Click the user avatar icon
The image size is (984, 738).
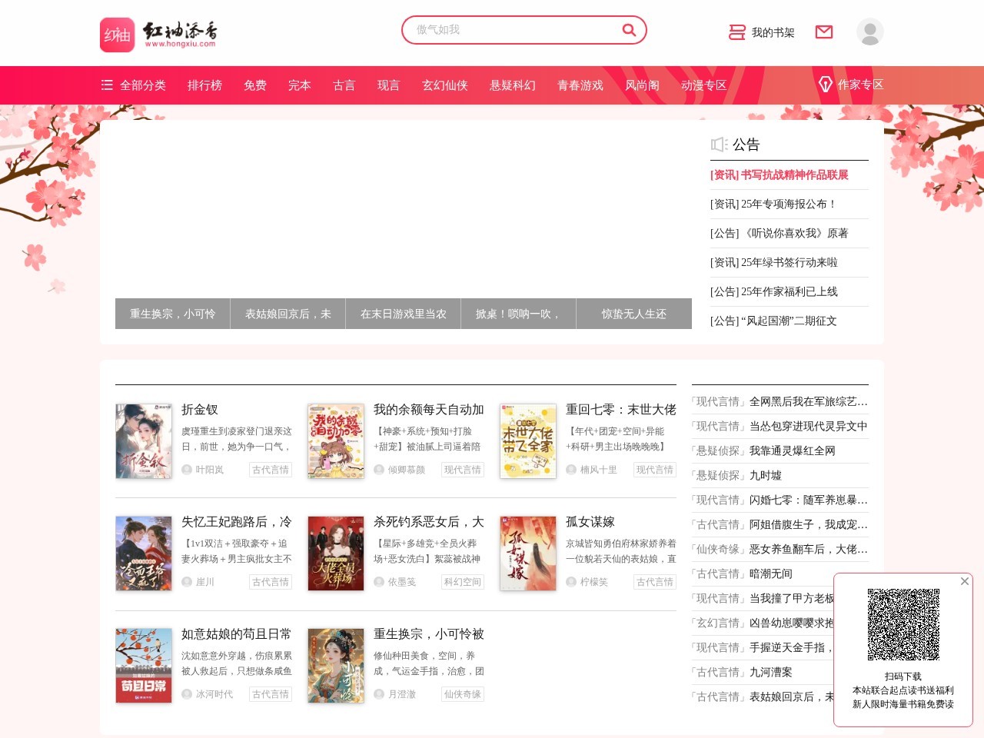869,32
